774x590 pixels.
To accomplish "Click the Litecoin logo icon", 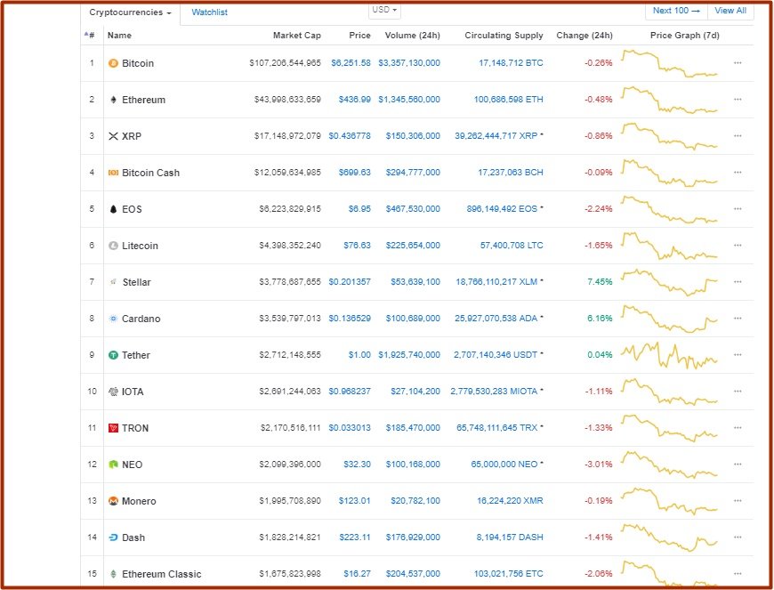I will [x=113, y=246].
